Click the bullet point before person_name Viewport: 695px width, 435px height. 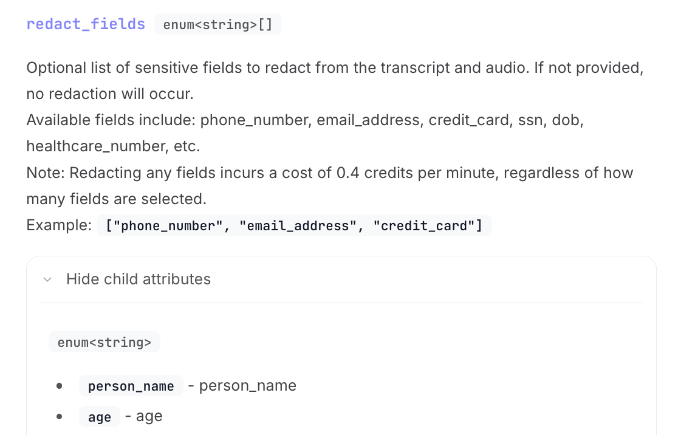click(59, 386)
